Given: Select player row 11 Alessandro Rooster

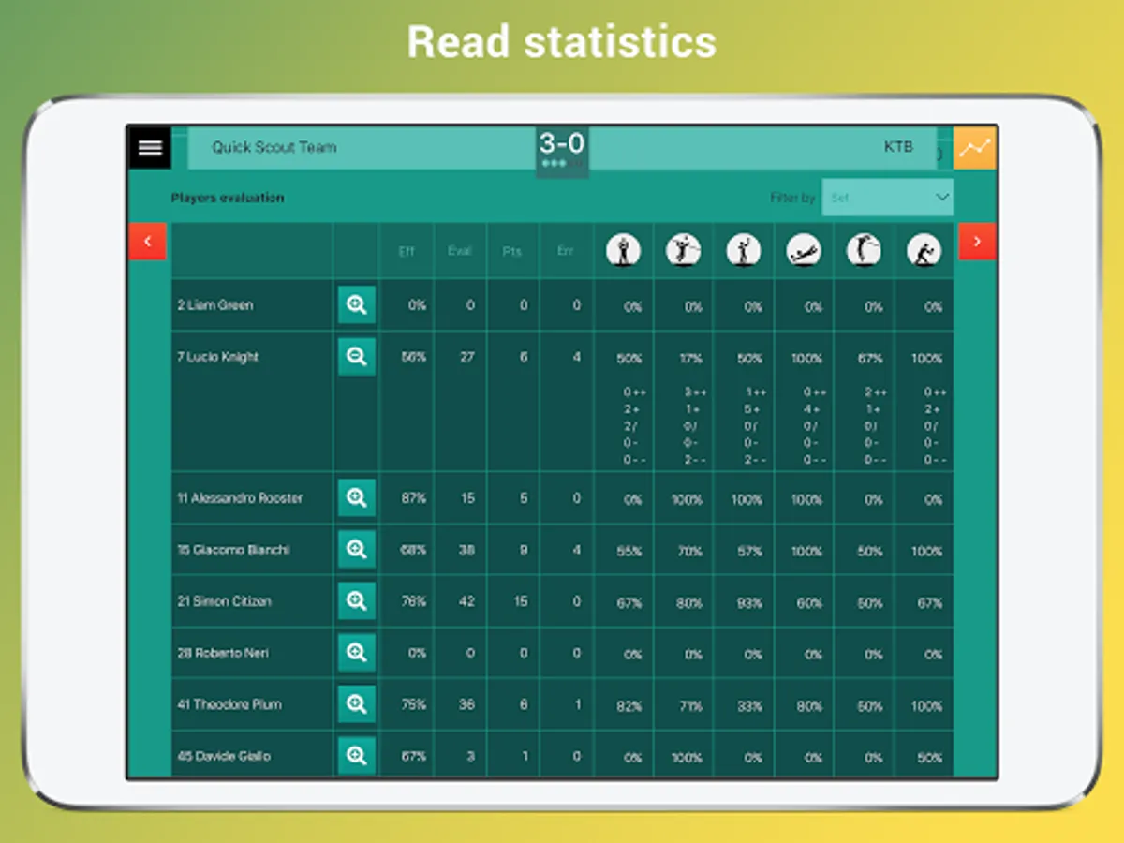Looking at the screenshot, I should coord(562,498).
